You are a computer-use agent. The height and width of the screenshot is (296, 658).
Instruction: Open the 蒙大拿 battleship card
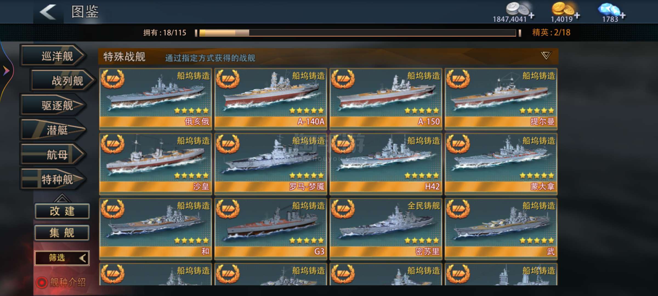pyautogui.click(x=501, y=164)
